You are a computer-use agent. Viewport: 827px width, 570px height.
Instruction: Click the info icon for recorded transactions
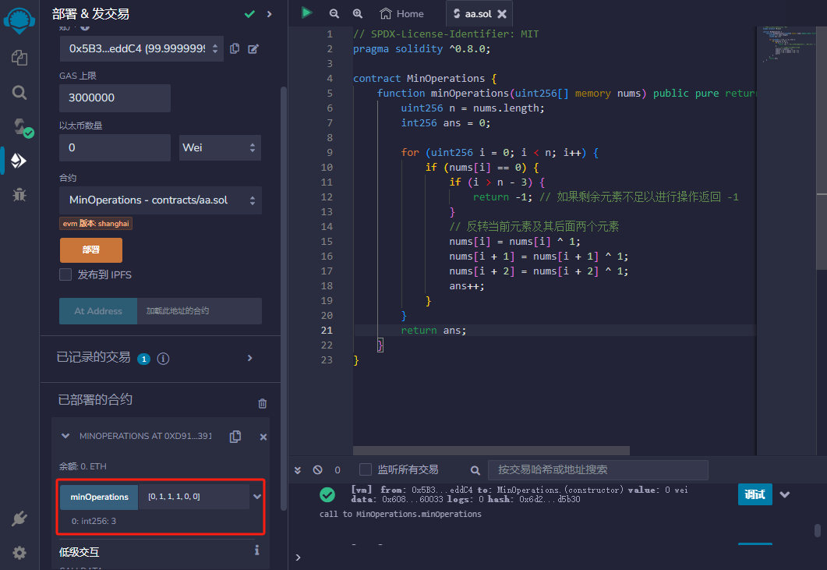pyautogui.click(x=164, y=359)
